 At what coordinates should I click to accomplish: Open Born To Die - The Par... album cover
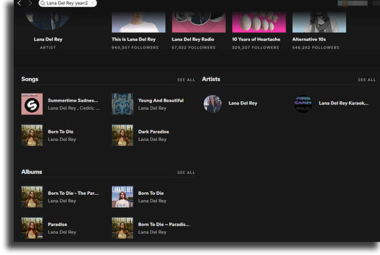(x=32, y=197)
